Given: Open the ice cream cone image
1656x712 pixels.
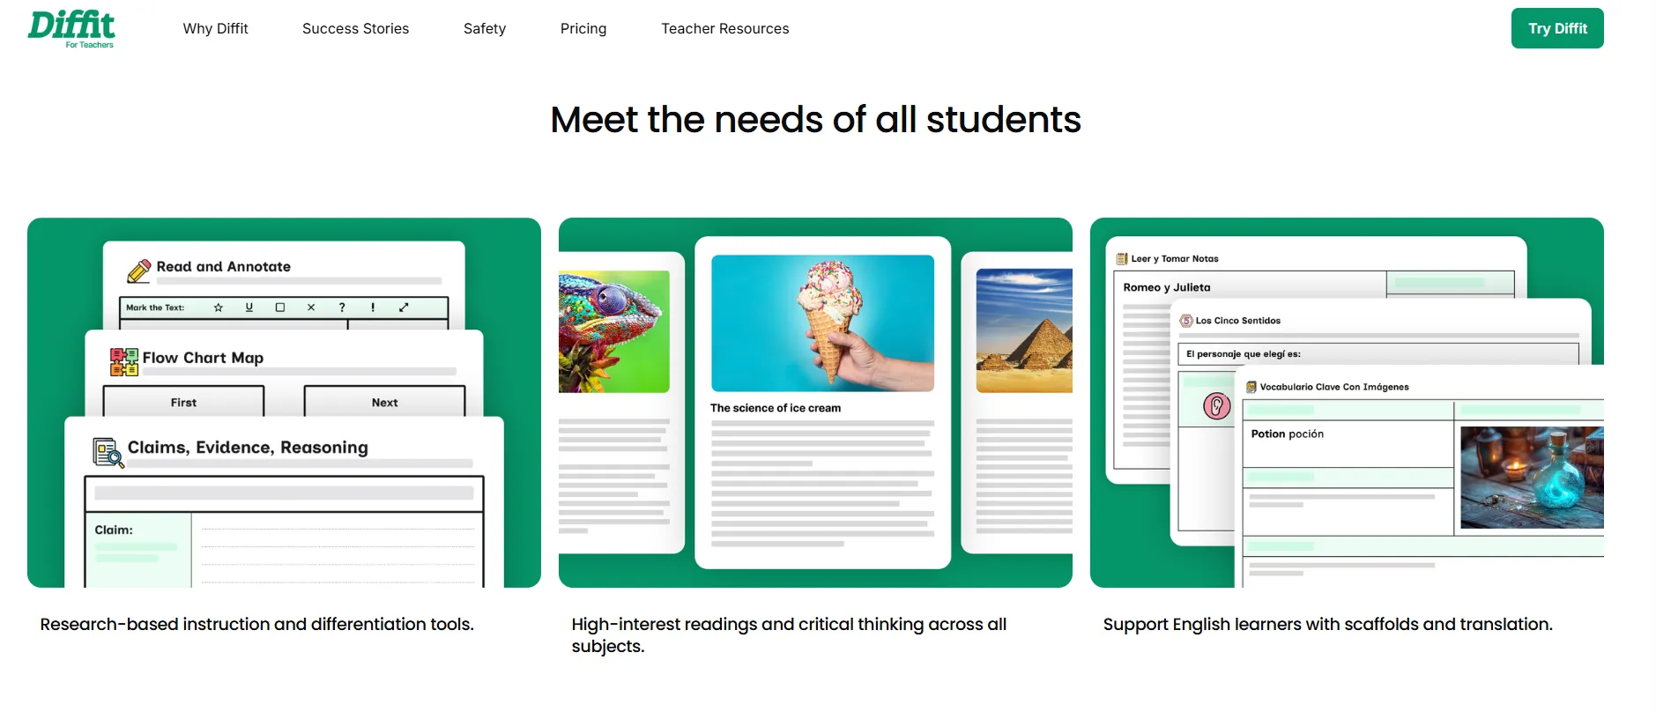Looking at the screenshot, I should 823,323.
